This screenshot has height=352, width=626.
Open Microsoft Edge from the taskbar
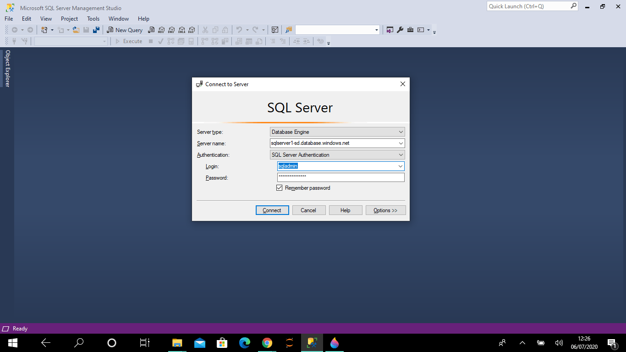(x=245, y=342)
